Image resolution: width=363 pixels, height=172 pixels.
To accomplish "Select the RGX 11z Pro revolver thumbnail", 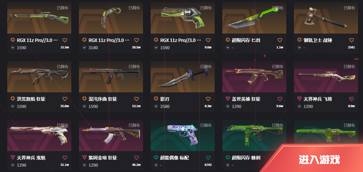I will pyautogui.click(x=182, y=18).
